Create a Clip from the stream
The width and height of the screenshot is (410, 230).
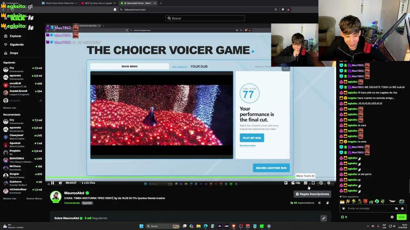point(296,183)
